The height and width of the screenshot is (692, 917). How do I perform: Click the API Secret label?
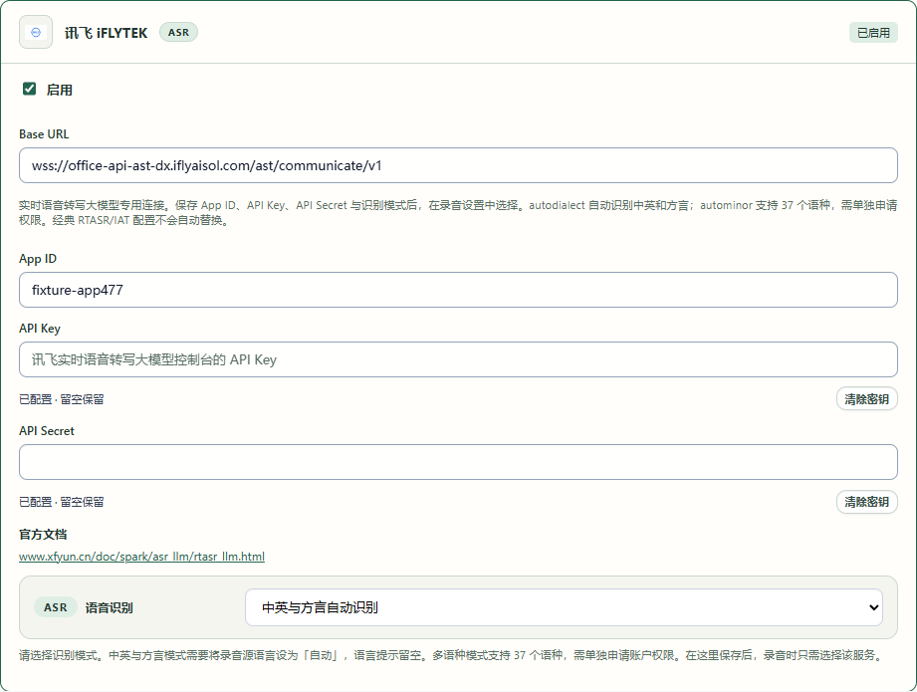pos(47,430)
